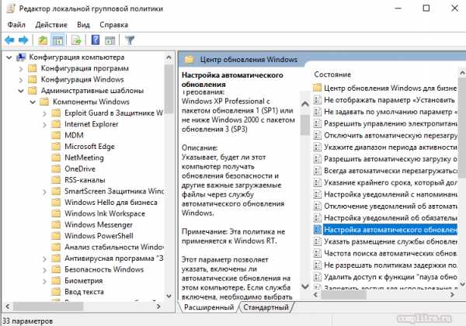Toggle the Show/Hide console tree icon
466x326 pixels.
click(x=57, y=40)
